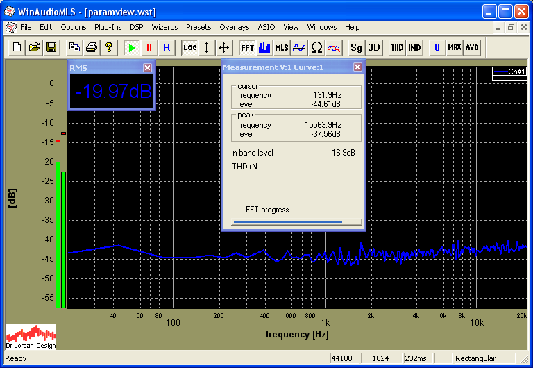Click the FFT progress bar
533x368 pixels.
(x=297, y=222)
